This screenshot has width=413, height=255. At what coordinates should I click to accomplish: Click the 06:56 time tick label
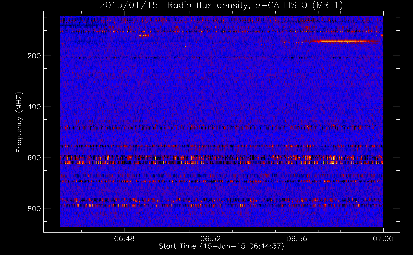[297, 239]
